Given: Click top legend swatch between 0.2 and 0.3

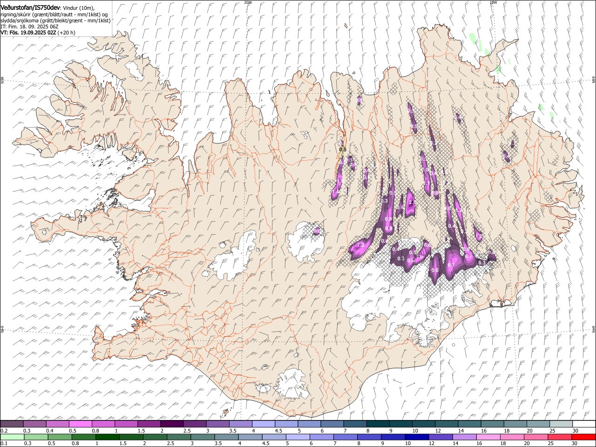Looking at the screenshot, I should pos(12,424).
